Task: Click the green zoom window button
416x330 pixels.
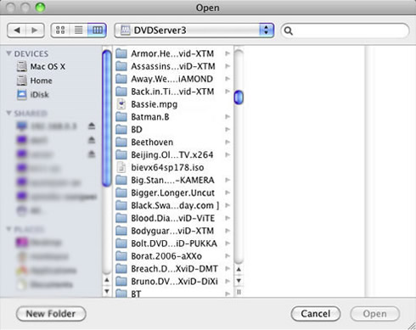Action: (x=40, y=8)
